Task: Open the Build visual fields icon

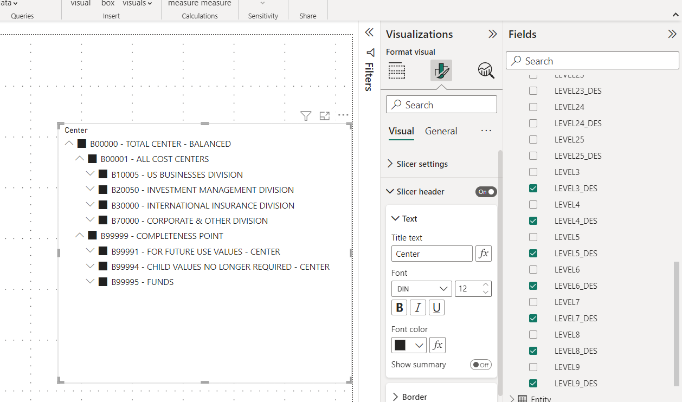Action: pyautogui.click(x=397, y=70)
